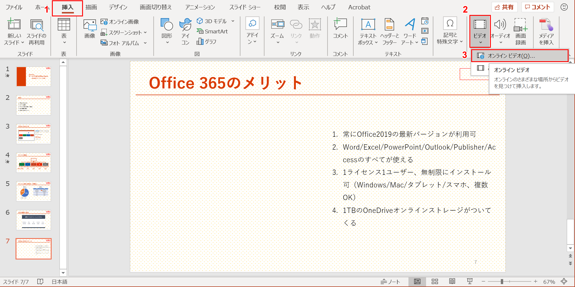Click the Icons (アイコン) button
Image resolution: width=575 pixels, height=287 pixels.
tap(185, 31)
